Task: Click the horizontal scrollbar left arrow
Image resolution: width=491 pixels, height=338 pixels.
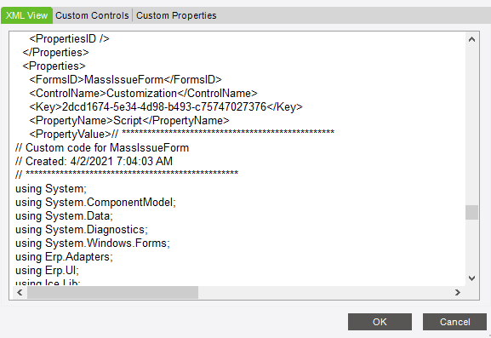Action: pyautogui.click(x=20, y=292)
